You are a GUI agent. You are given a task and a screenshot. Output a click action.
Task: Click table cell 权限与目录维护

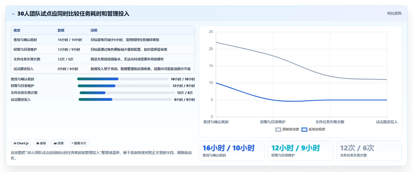pyautogui.click(x=25, y=50)
